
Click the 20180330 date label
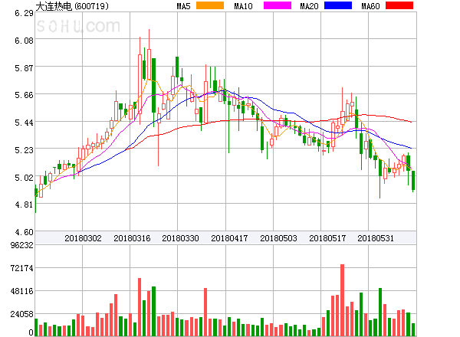[x=180, y=238]
